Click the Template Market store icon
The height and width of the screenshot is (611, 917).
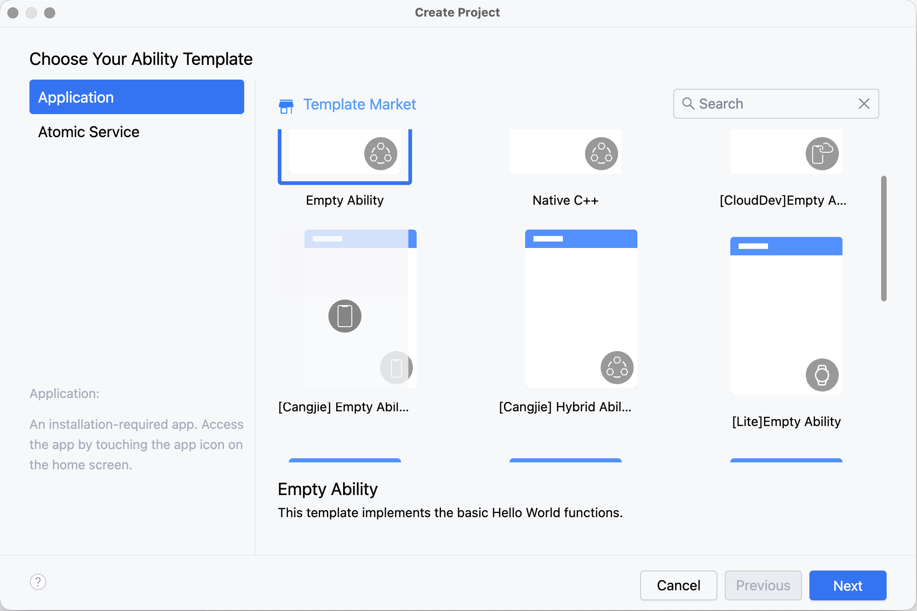286,105
